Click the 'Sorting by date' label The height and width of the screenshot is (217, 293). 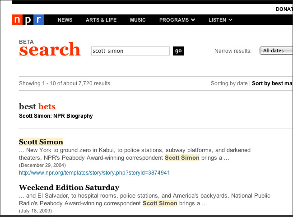pos(229,83)
